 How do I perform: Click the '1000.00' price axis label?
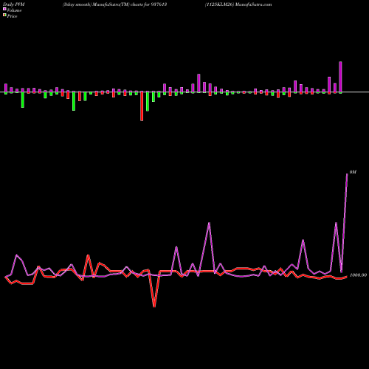coord(358,275)
